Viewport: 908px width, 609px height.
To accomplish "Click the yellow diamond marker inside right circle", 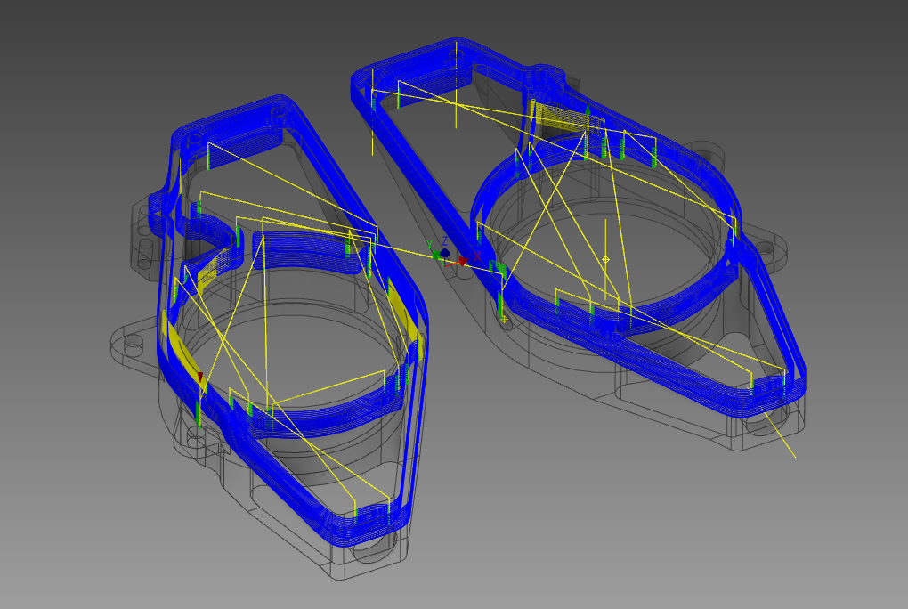I will point(606,260).
